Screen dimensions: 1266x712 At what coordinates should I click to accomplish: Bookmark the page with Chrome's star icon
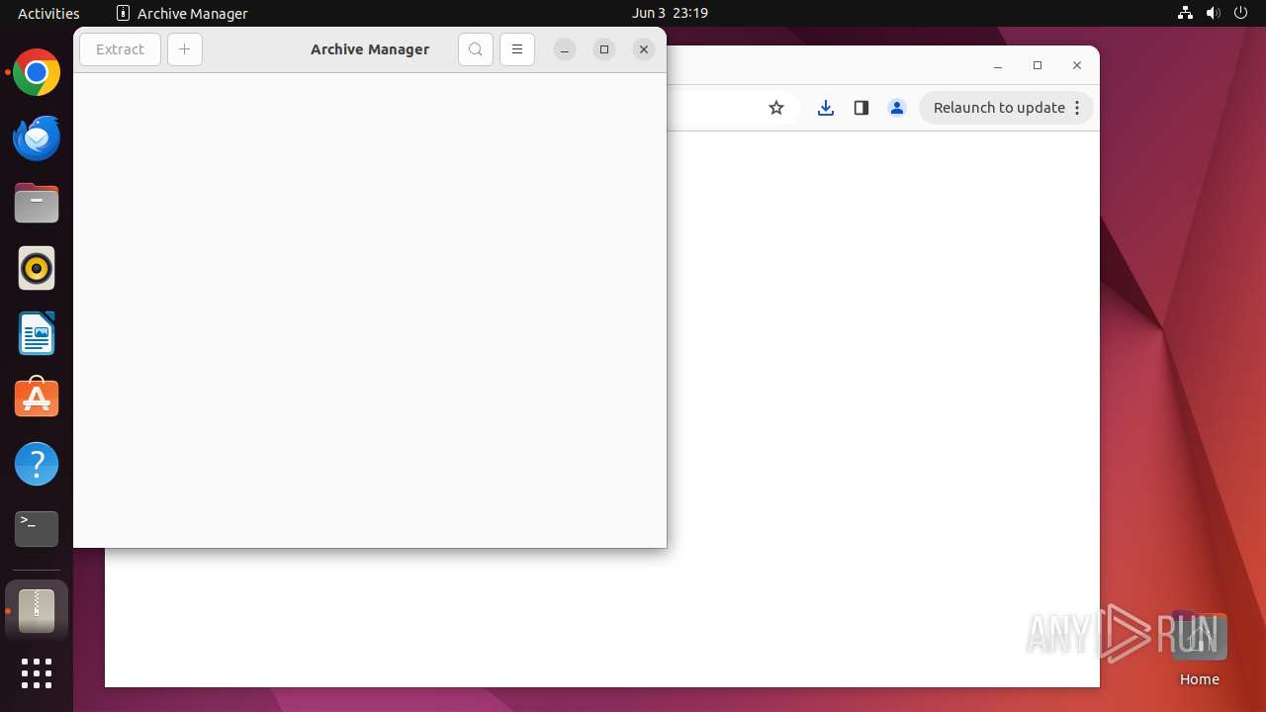pyautogui.click(x=776, y=108)
